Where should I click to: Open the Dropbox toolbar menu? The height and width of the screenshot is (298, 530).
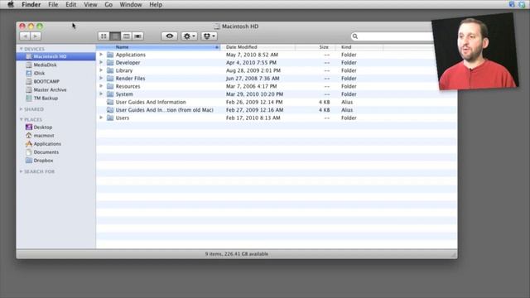(209, 36)
